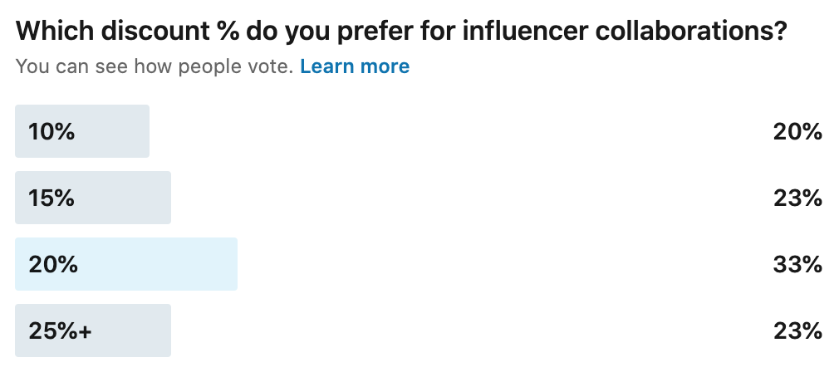Image resolution: width=839 pixels, height=372 pixels.
Task: Click the poll question heading
Action: [401, 32]
